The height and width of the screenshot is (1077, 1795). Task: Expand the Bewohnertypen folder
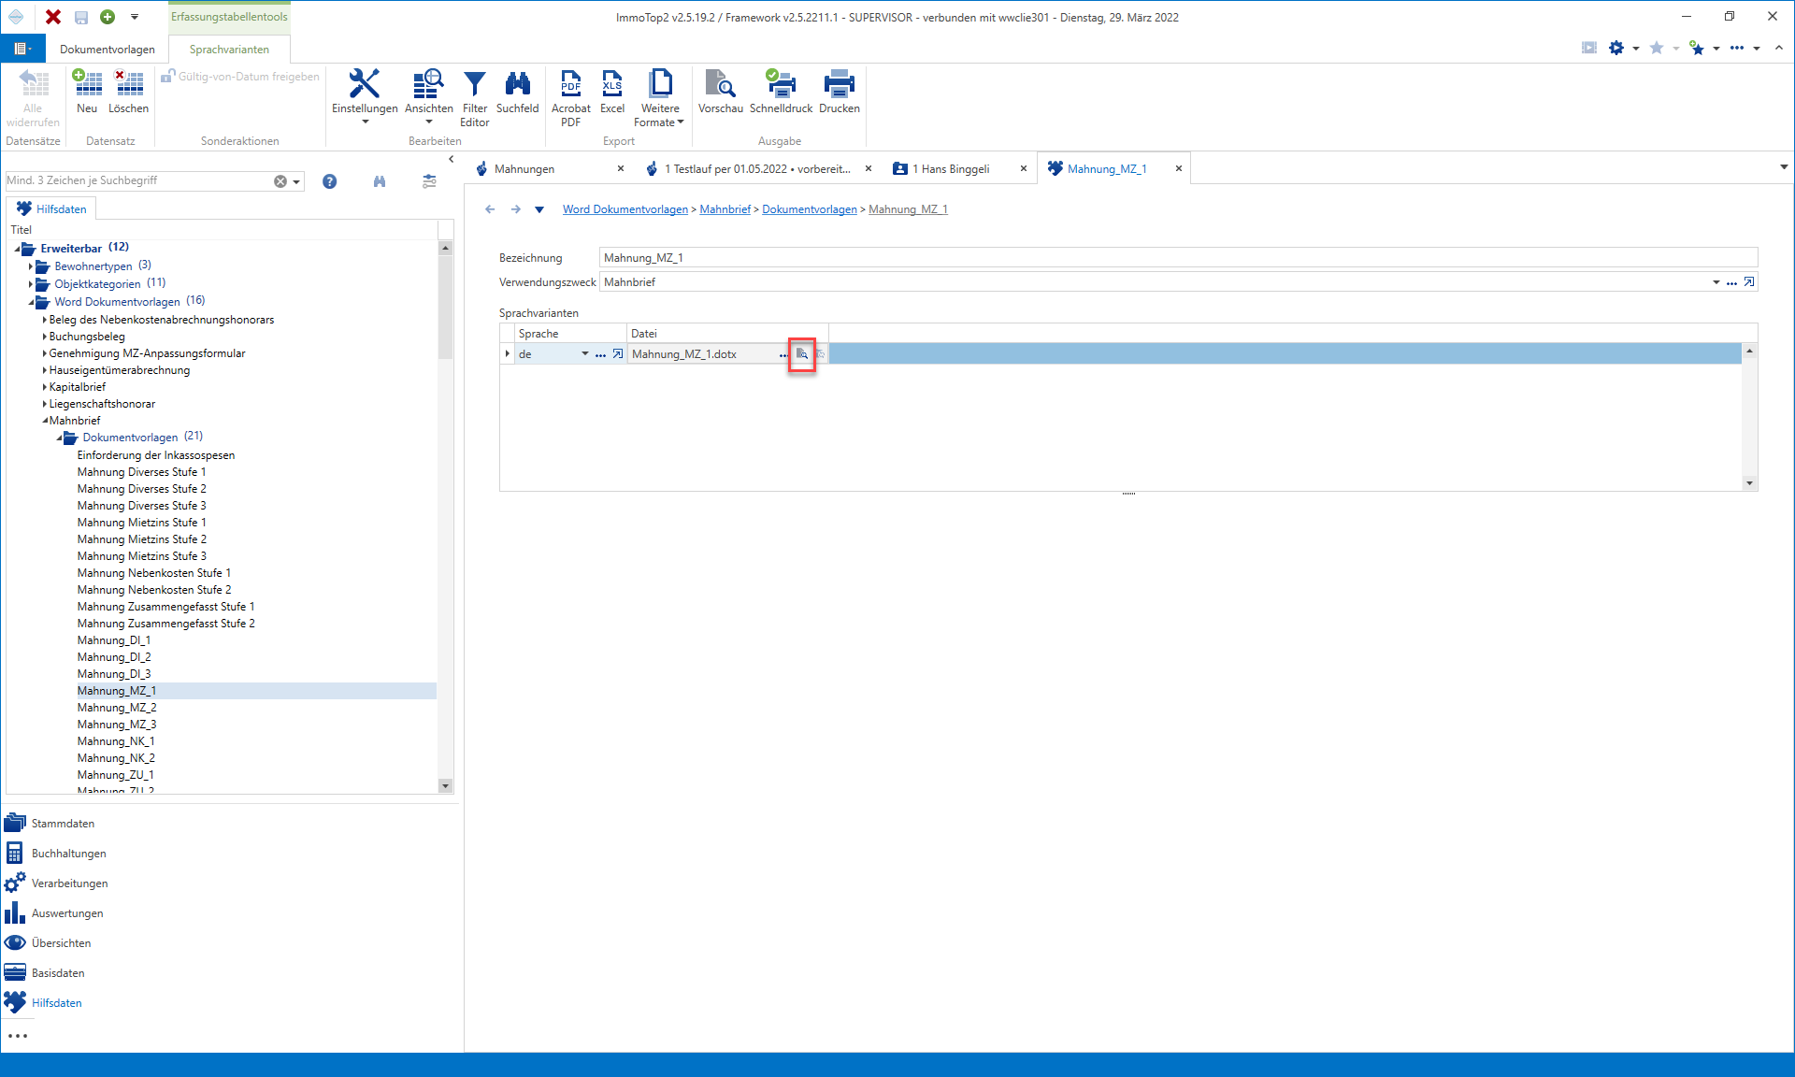[x=31, y=266]
